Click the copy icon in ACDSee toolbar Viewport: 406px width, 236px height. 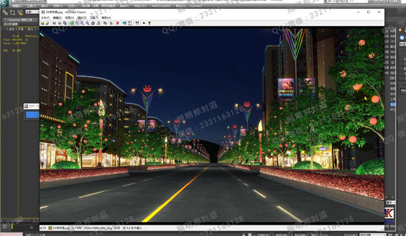tap(105, 23)
